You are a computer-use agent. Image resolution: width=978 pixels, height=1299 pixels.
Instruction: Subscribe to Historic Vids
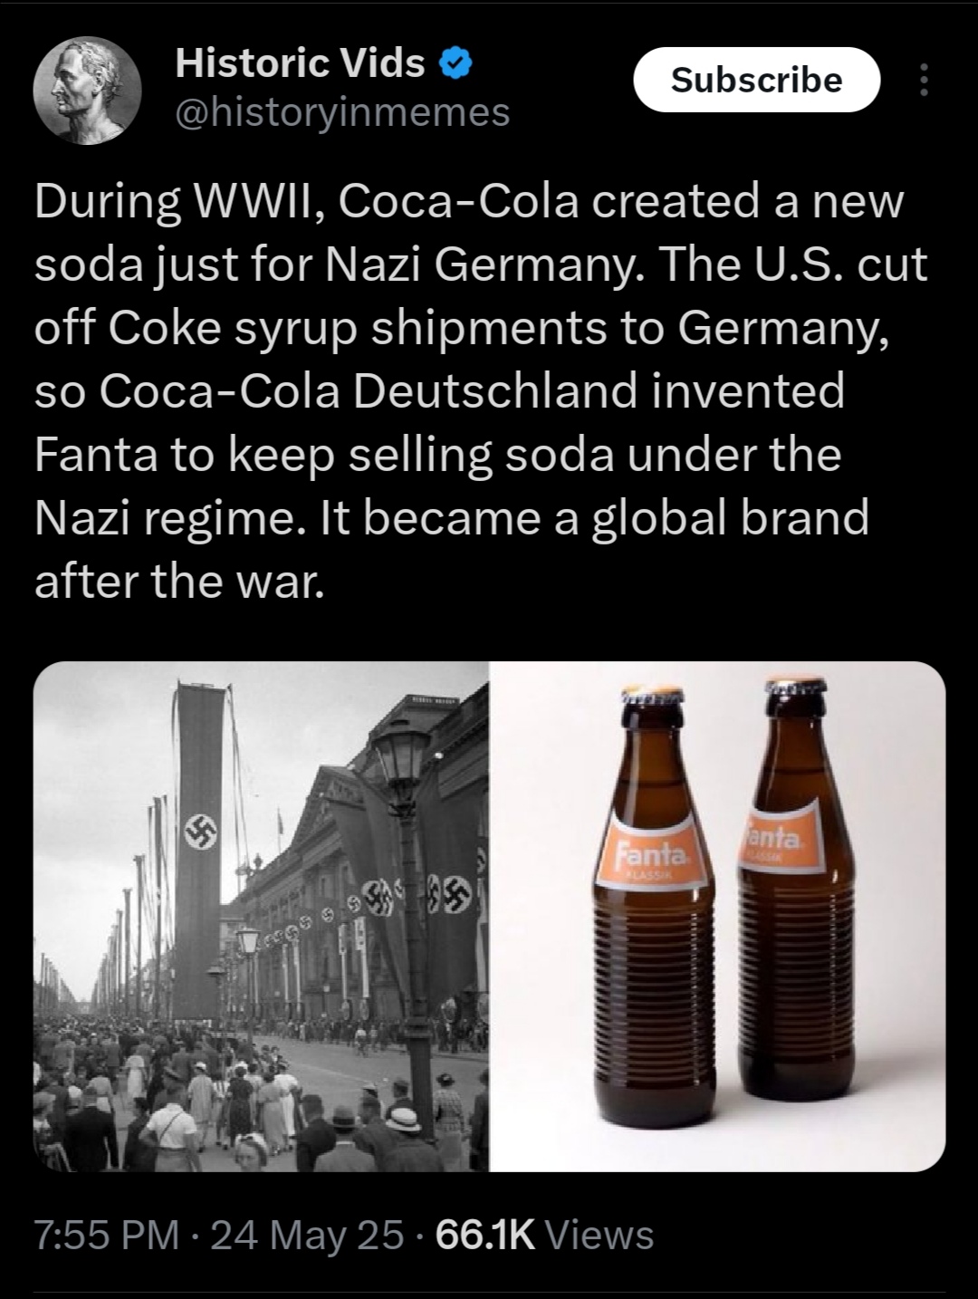[x=756, y=80]
